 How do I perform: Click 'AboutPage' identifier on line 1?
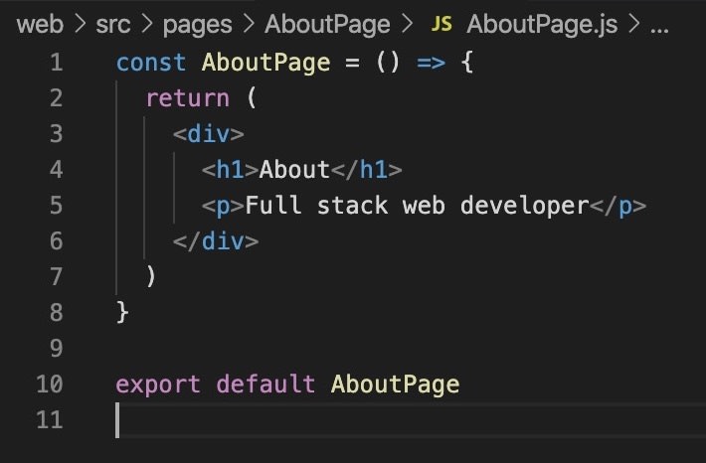266,63
